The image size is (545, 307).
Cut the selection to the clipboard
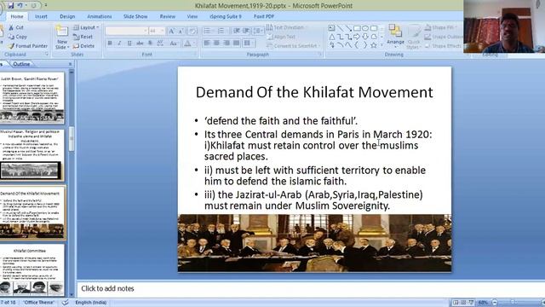(16, 27)
